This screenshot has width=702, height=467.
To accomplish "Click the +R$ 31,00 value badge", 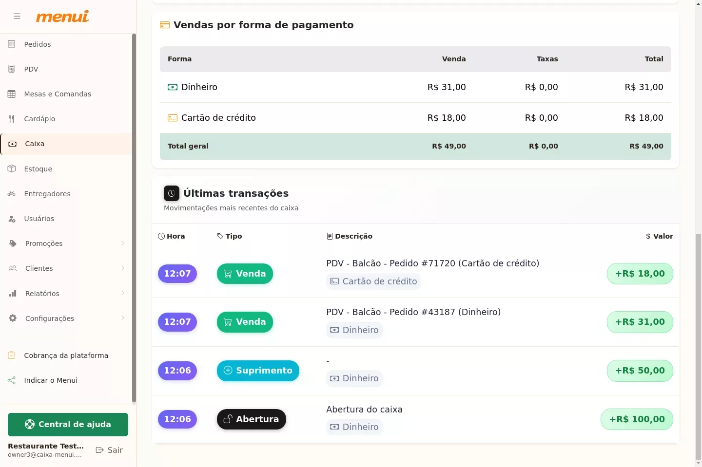I will [x=640, y=322].
